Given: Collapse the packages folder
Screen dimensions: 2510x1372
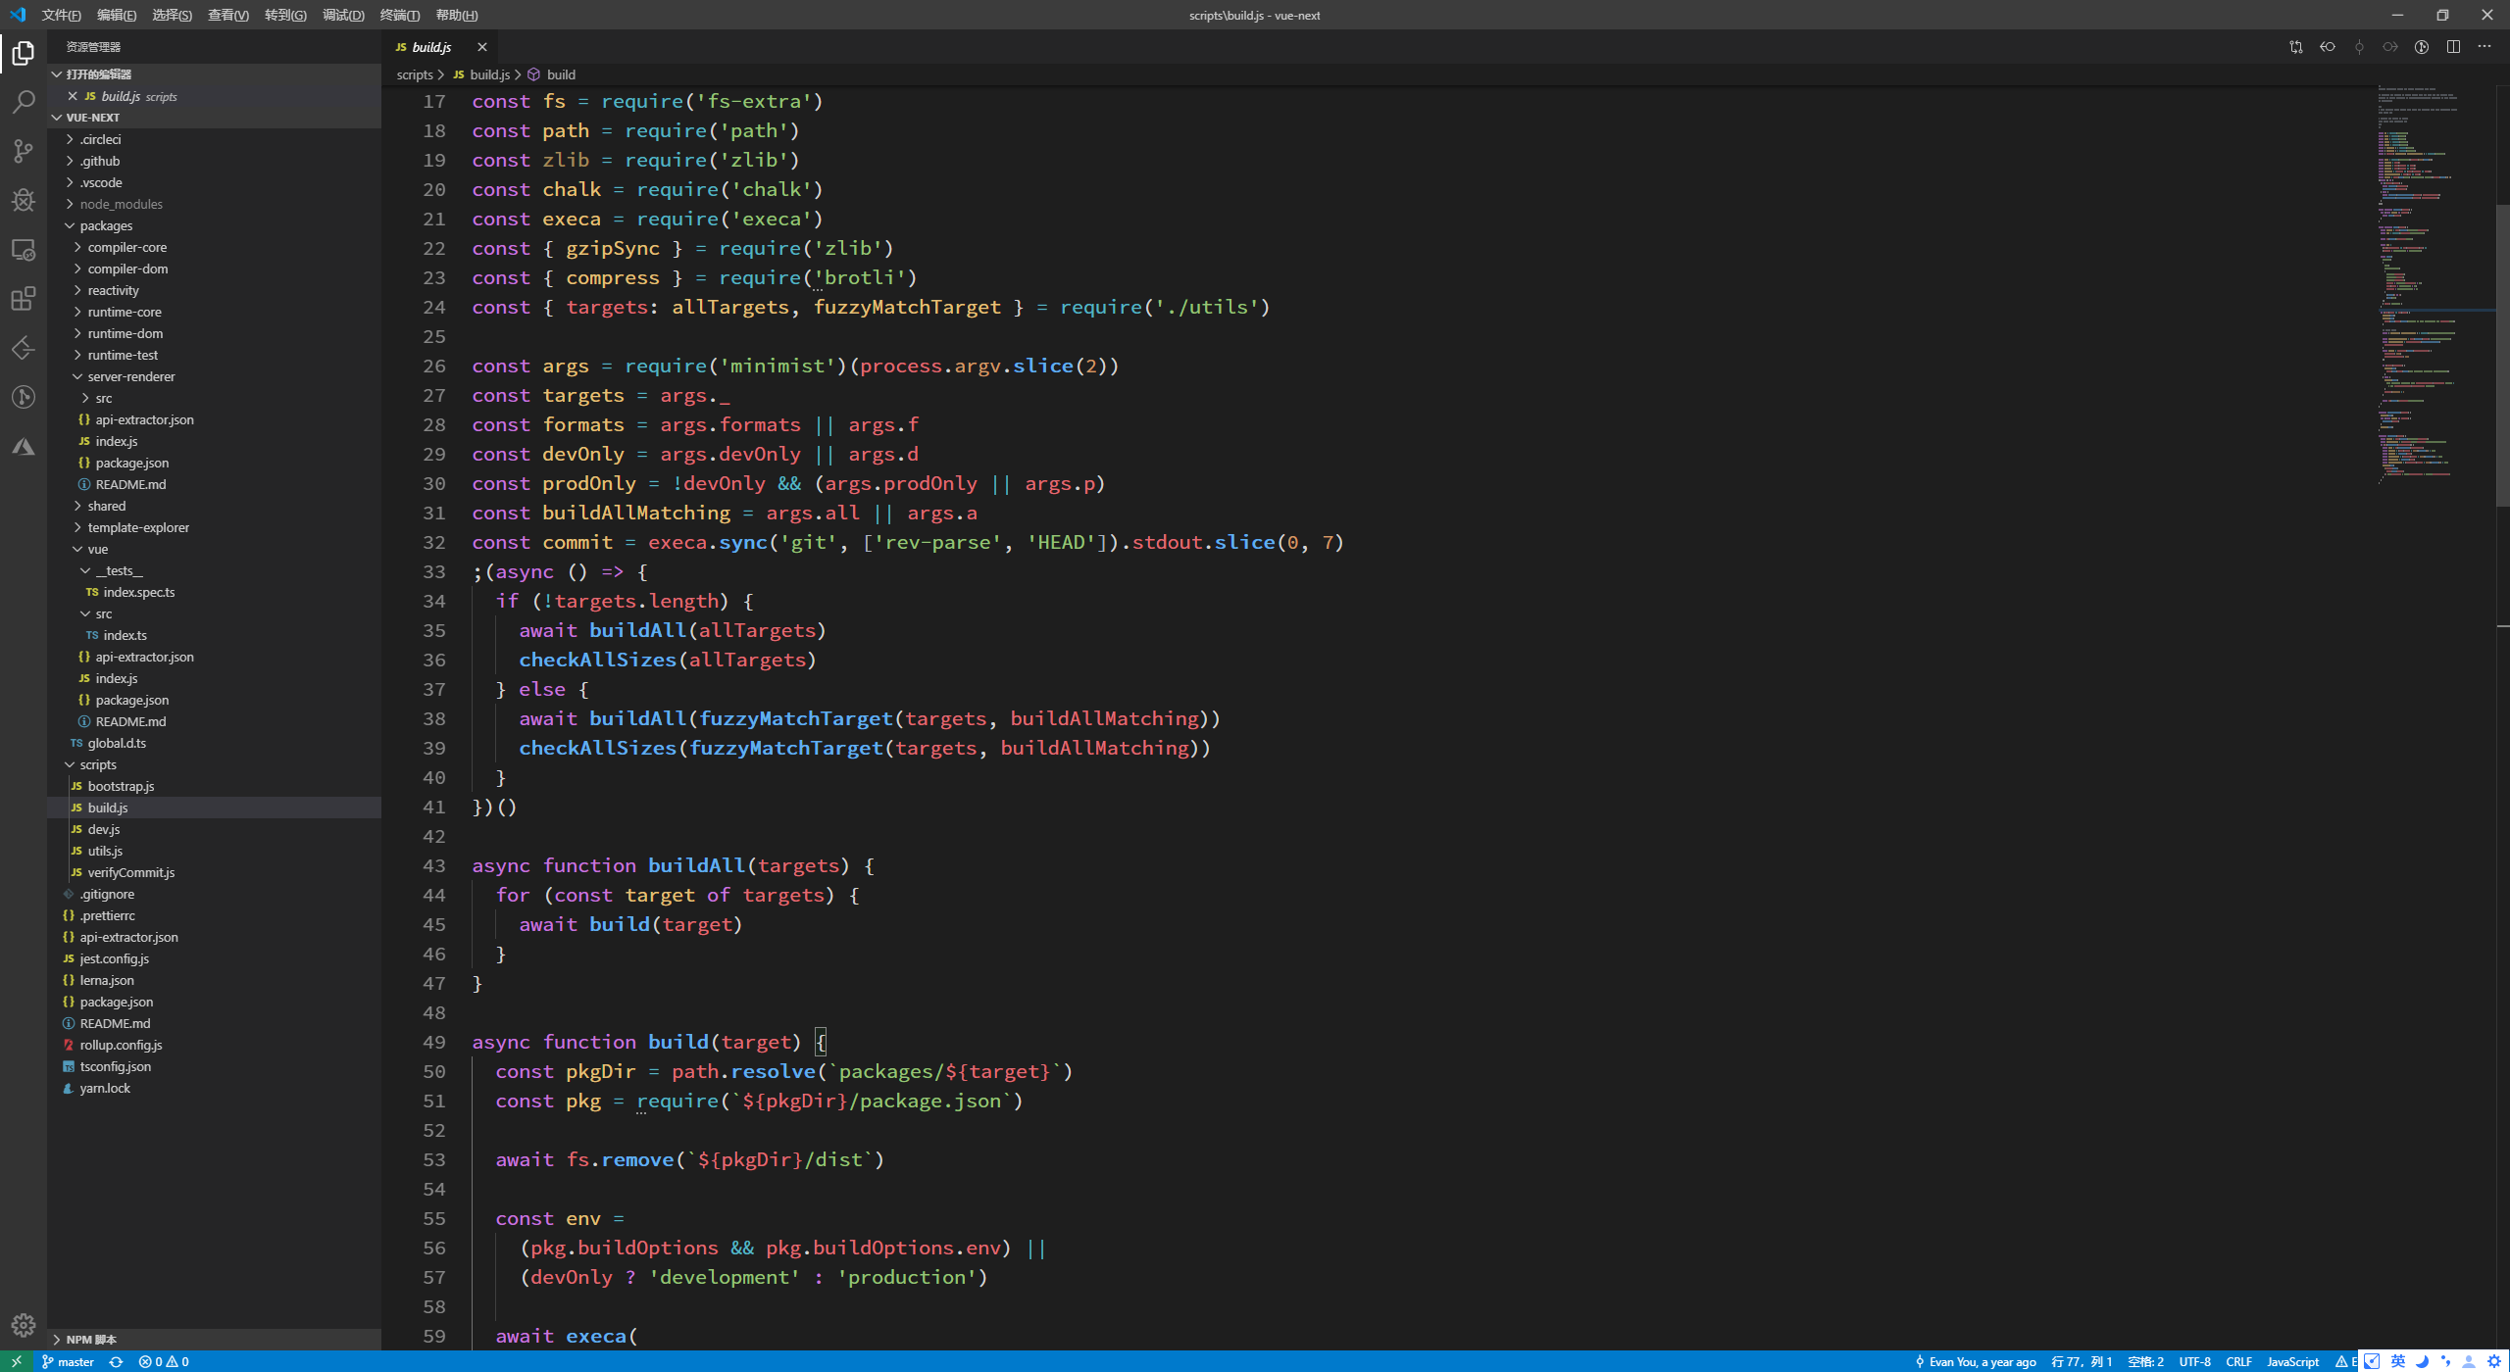Looking at the screenshot, I should pyautogui.click(x=106, y=225).
